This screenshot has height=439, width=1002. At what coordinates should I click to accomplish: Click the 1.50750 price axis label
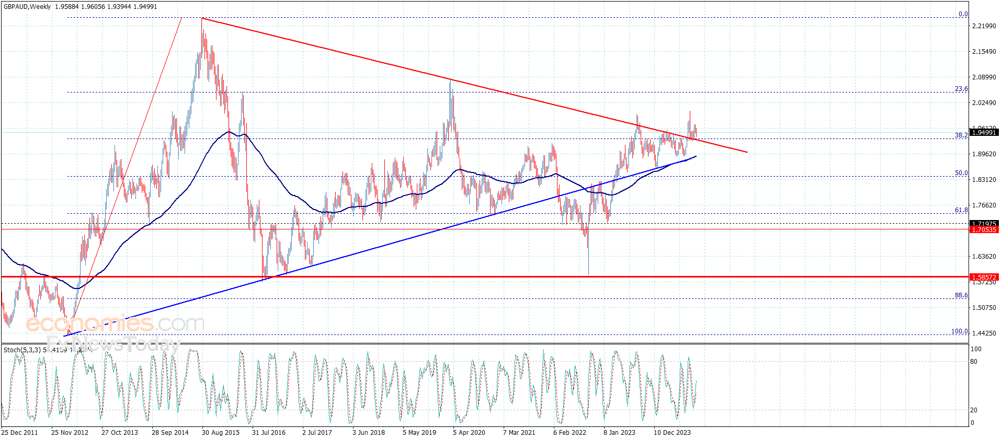pos(984,308)
